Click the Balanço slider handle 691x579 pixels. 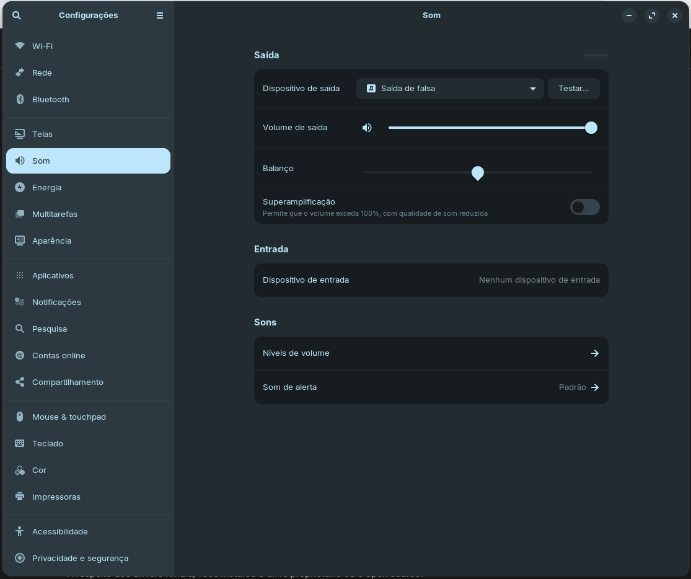click(x=477, y=173)
